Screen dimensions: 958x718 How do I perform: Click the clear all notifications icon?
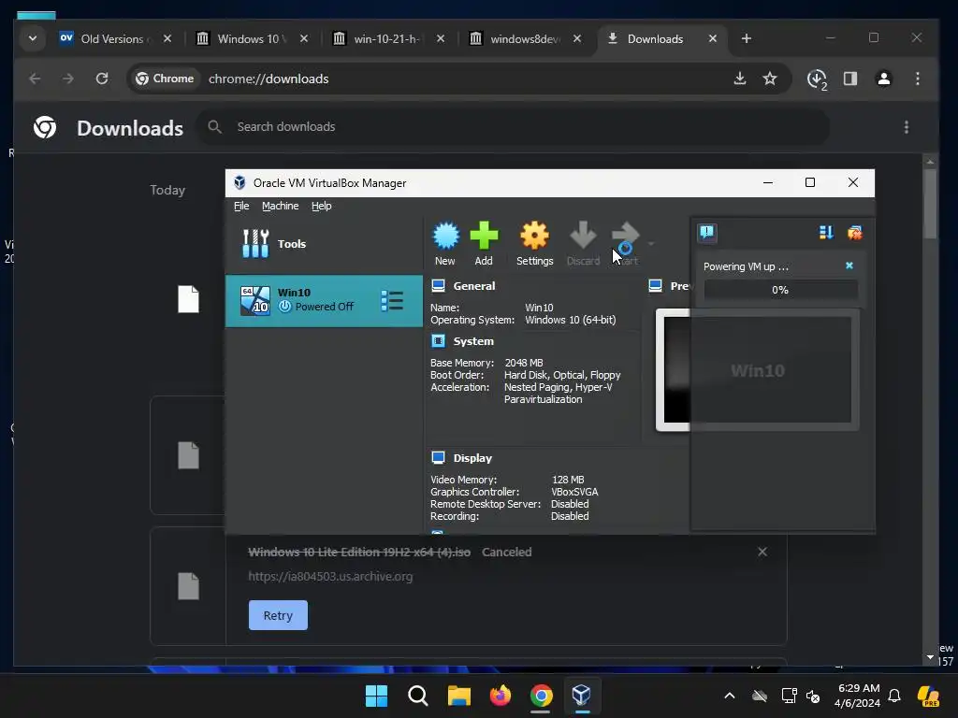tap(855, 233)
